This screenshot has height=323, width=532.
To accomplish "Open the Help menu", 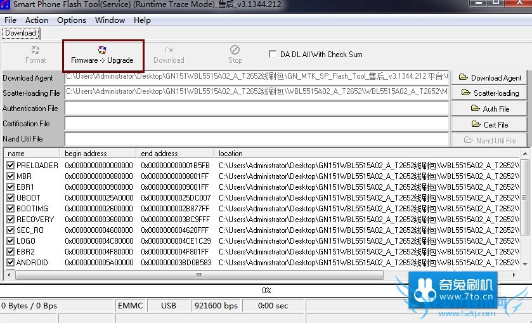I will pos(142,20).
